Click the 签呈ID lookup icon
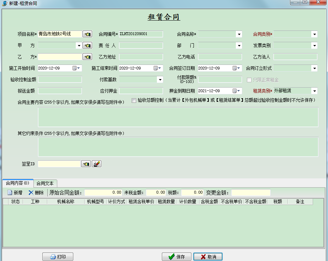This screenshot has height=261, width=328. (x=86, y=163)
